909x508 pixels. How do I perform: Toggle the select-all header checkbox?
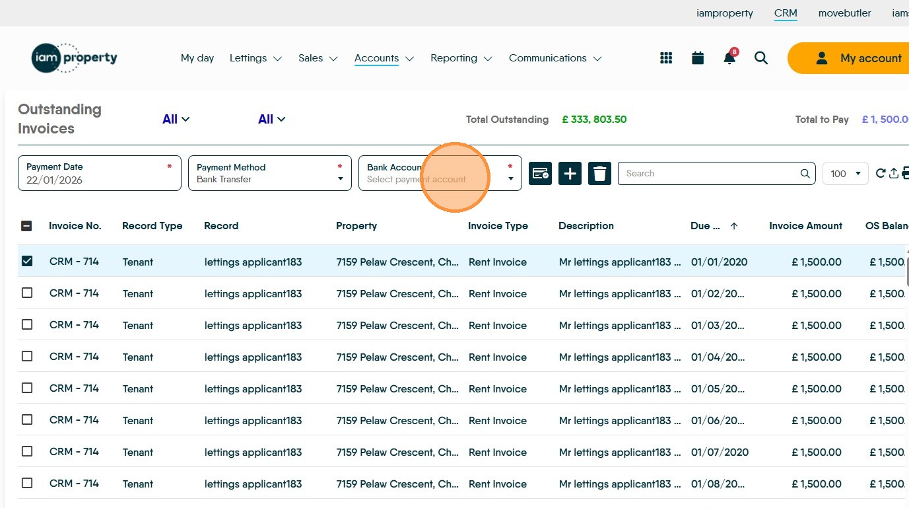tap(26, 226)
